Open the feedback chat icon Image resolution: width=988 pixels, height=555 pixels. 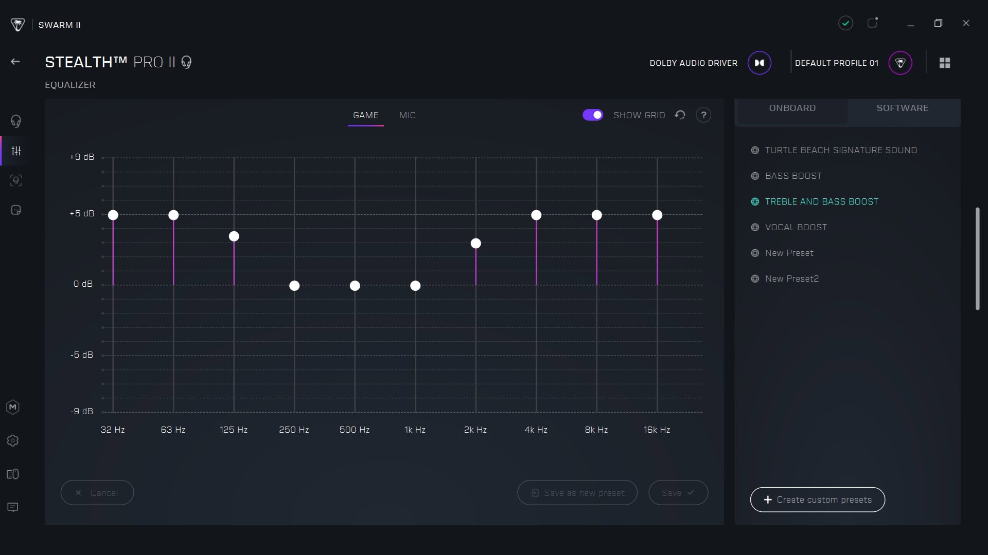pos(13,508)
